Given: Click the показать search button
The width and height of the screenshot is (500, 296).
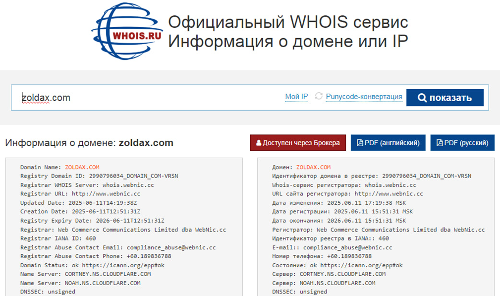Looking at the screenshot, I should click(445, 98).
